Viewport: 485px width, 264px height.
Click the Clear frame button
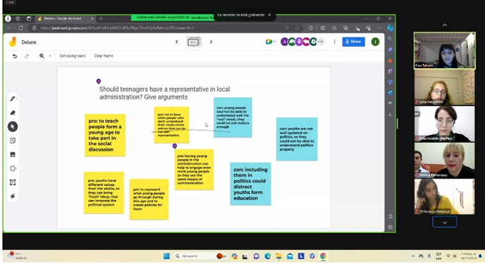(104, 56)
